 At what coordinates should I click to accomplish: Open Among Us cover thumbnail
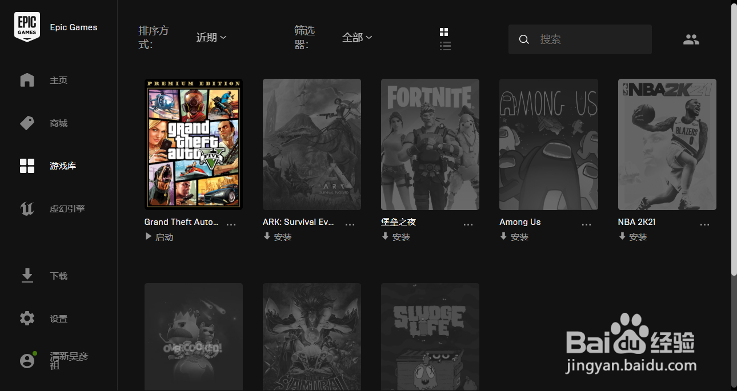pos(548,144)
